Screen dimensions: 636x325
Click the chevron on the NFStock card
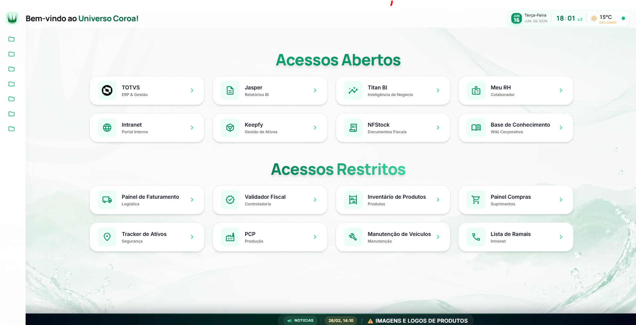[x=438, y=128]
